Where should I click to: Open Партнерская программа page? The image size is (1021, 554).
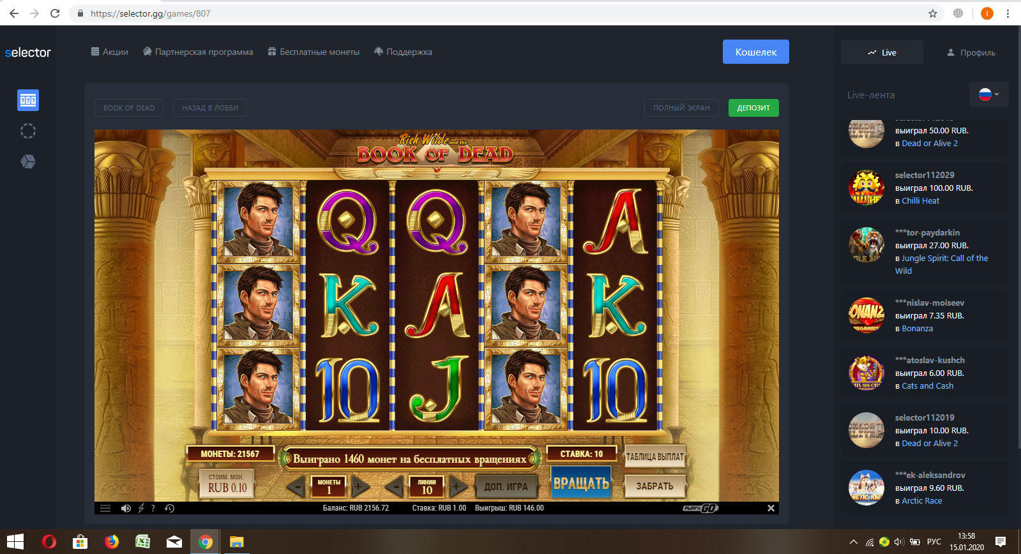tap(198, 52)
